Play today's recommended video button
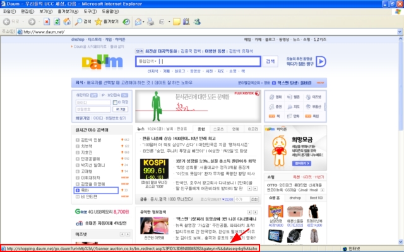Image resolution: width=404 pixels, height=252 pixels. pyautogui.click(x=321, y=62)
